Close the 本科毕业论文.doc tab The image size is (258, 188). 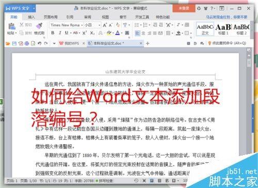tap(141, 43)
